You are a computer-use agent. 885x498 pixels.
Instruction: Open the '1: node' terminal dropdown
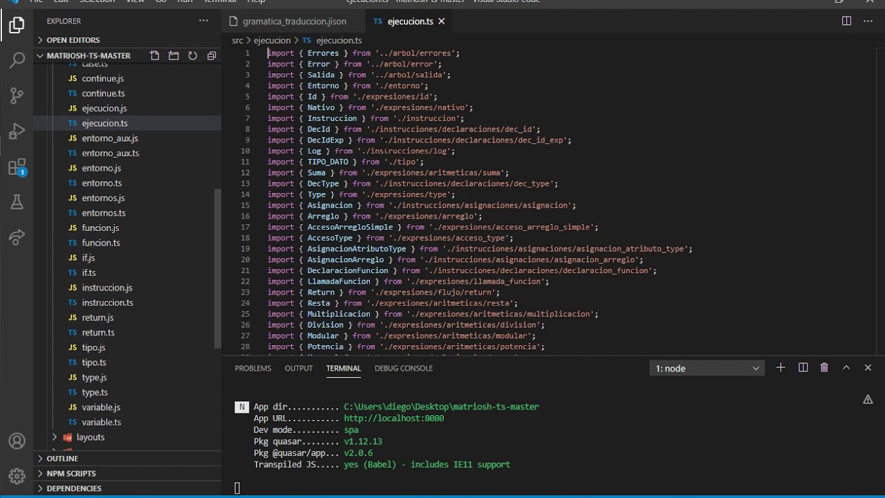click(707, 369)
